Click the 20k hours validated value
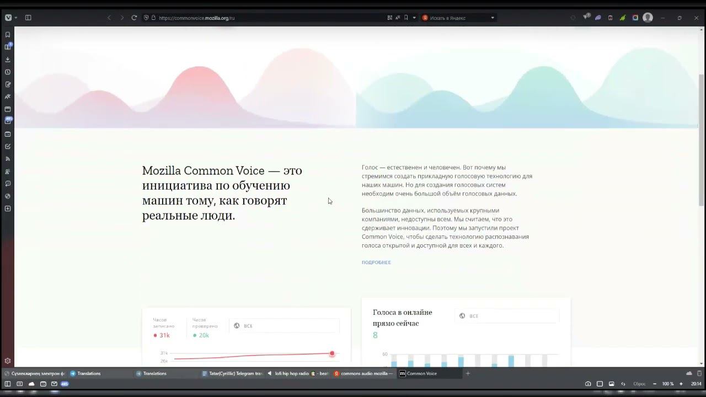 pos(204,335)
